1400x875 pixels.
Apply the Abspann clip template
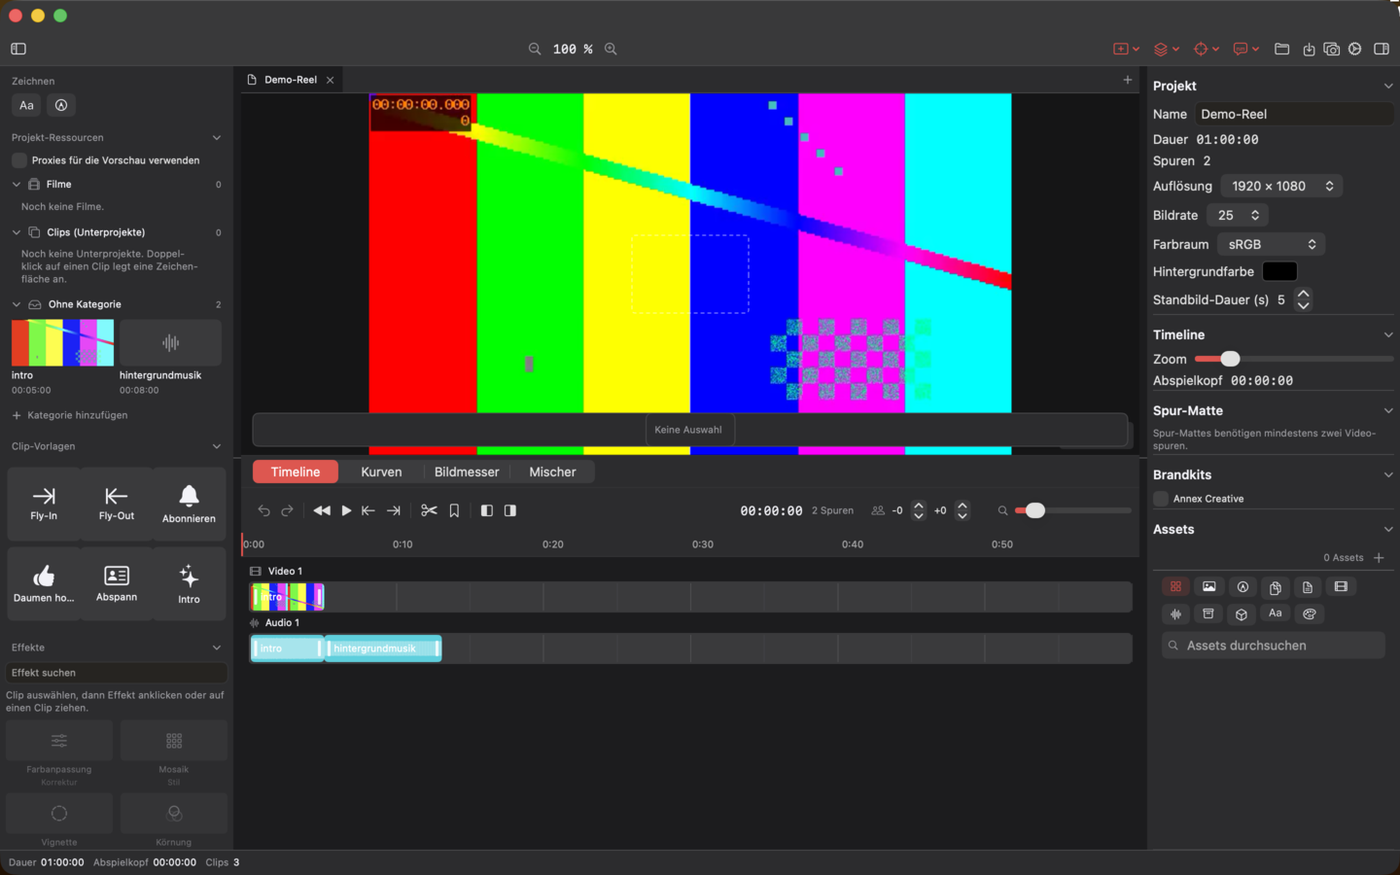117,584
